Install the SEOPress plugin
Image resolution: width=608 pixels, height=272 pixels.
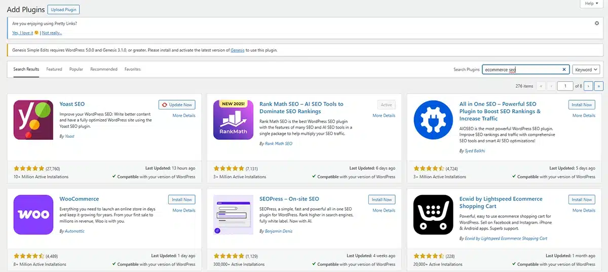click(x=382, y=200)
